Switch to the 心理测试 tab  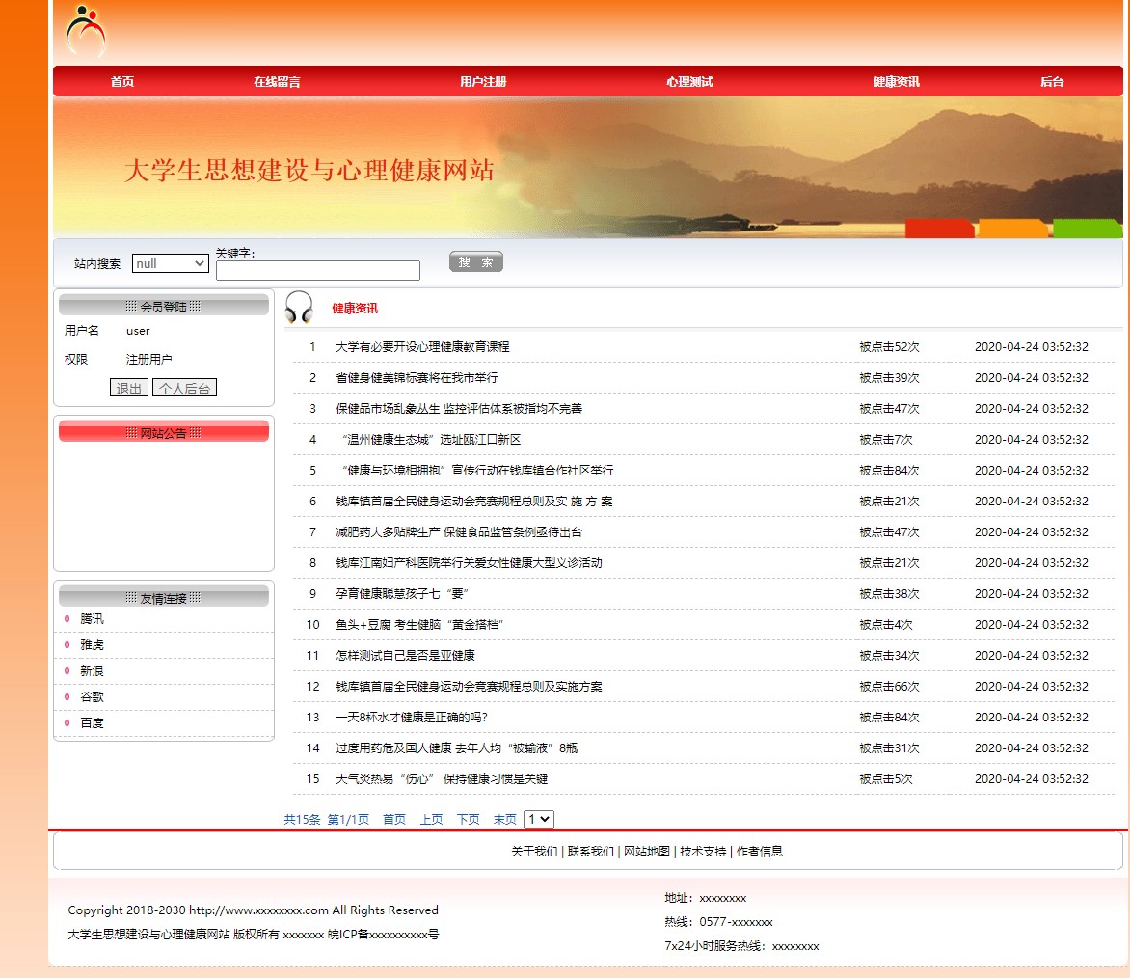pos(689,82)
